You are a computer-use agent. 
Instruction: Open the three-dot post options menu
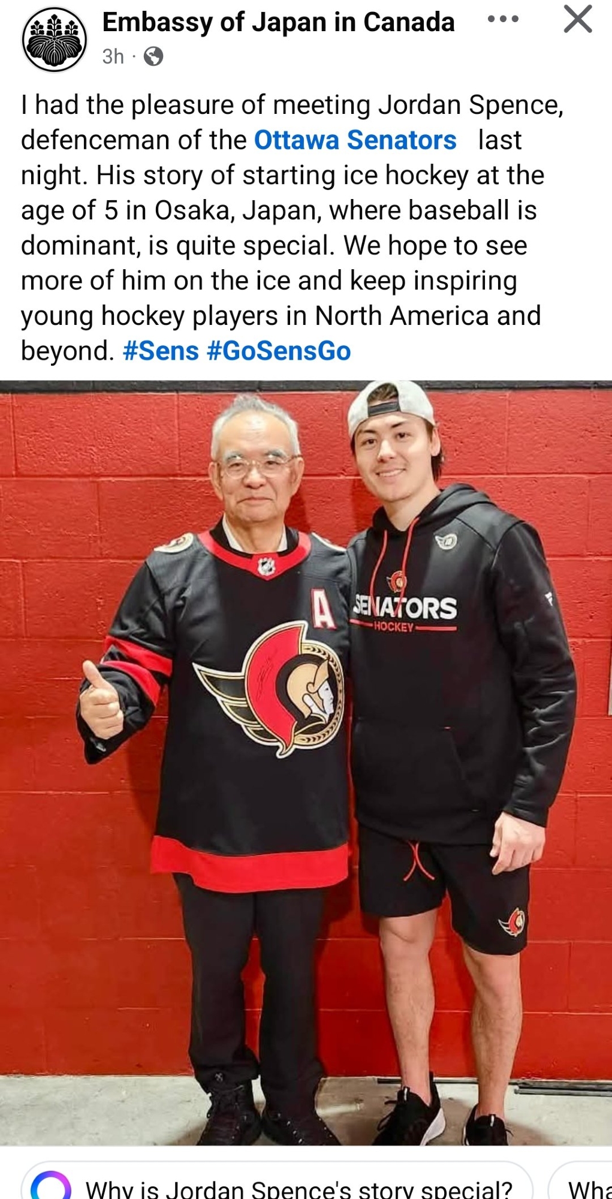coord(503,19)
